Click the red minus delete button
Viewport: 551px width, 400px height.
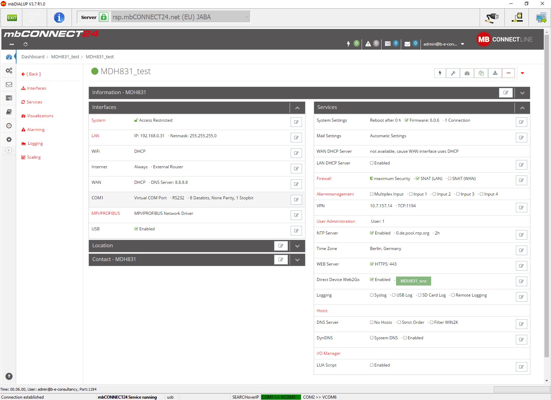[x=508, y=73]
